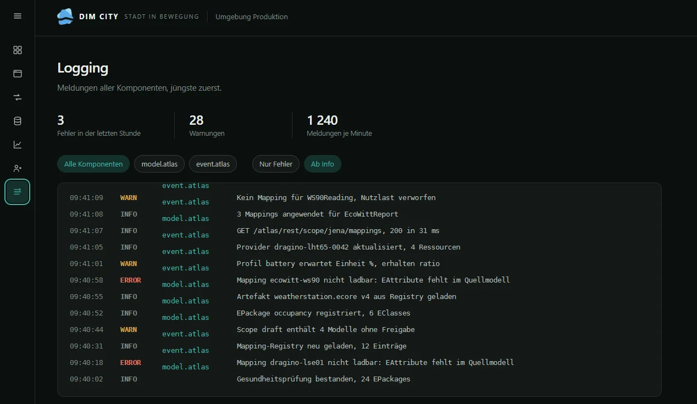
Task: Click timestamp 09:40:44 in the log
Action: point(86,329)
